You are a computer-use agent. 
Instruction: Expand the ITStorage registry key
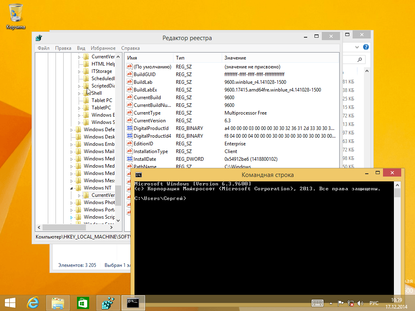79,71
